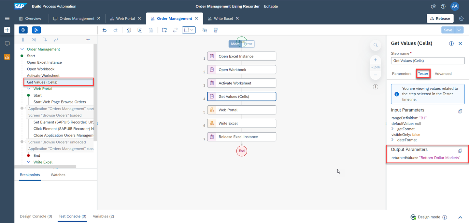Open the selection mode dropdown in toolbar
This screenshot has width=469, height=223.
click(189, 30)
